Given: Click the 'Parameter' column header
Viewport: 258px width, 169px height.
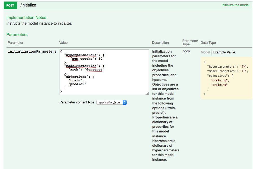Looking at the screenshot, I should (x=16, y=43).
